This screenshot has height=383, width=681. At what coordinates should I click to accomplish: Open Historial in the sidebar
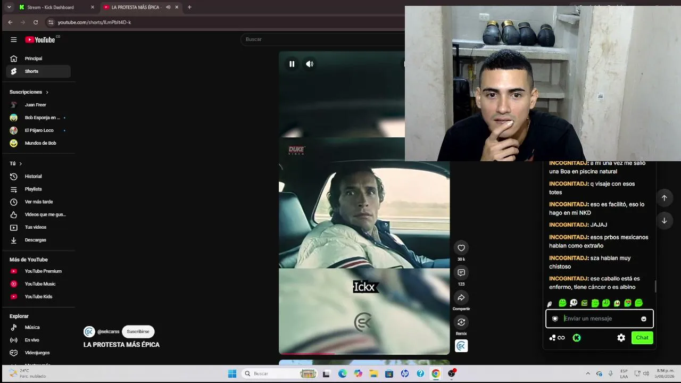(38, 177)
